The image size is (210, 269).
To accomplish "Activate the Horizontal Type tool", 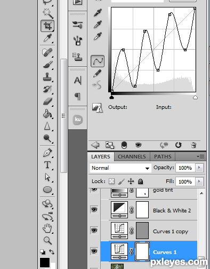I will pyautogui.click(x=47, y=165).
